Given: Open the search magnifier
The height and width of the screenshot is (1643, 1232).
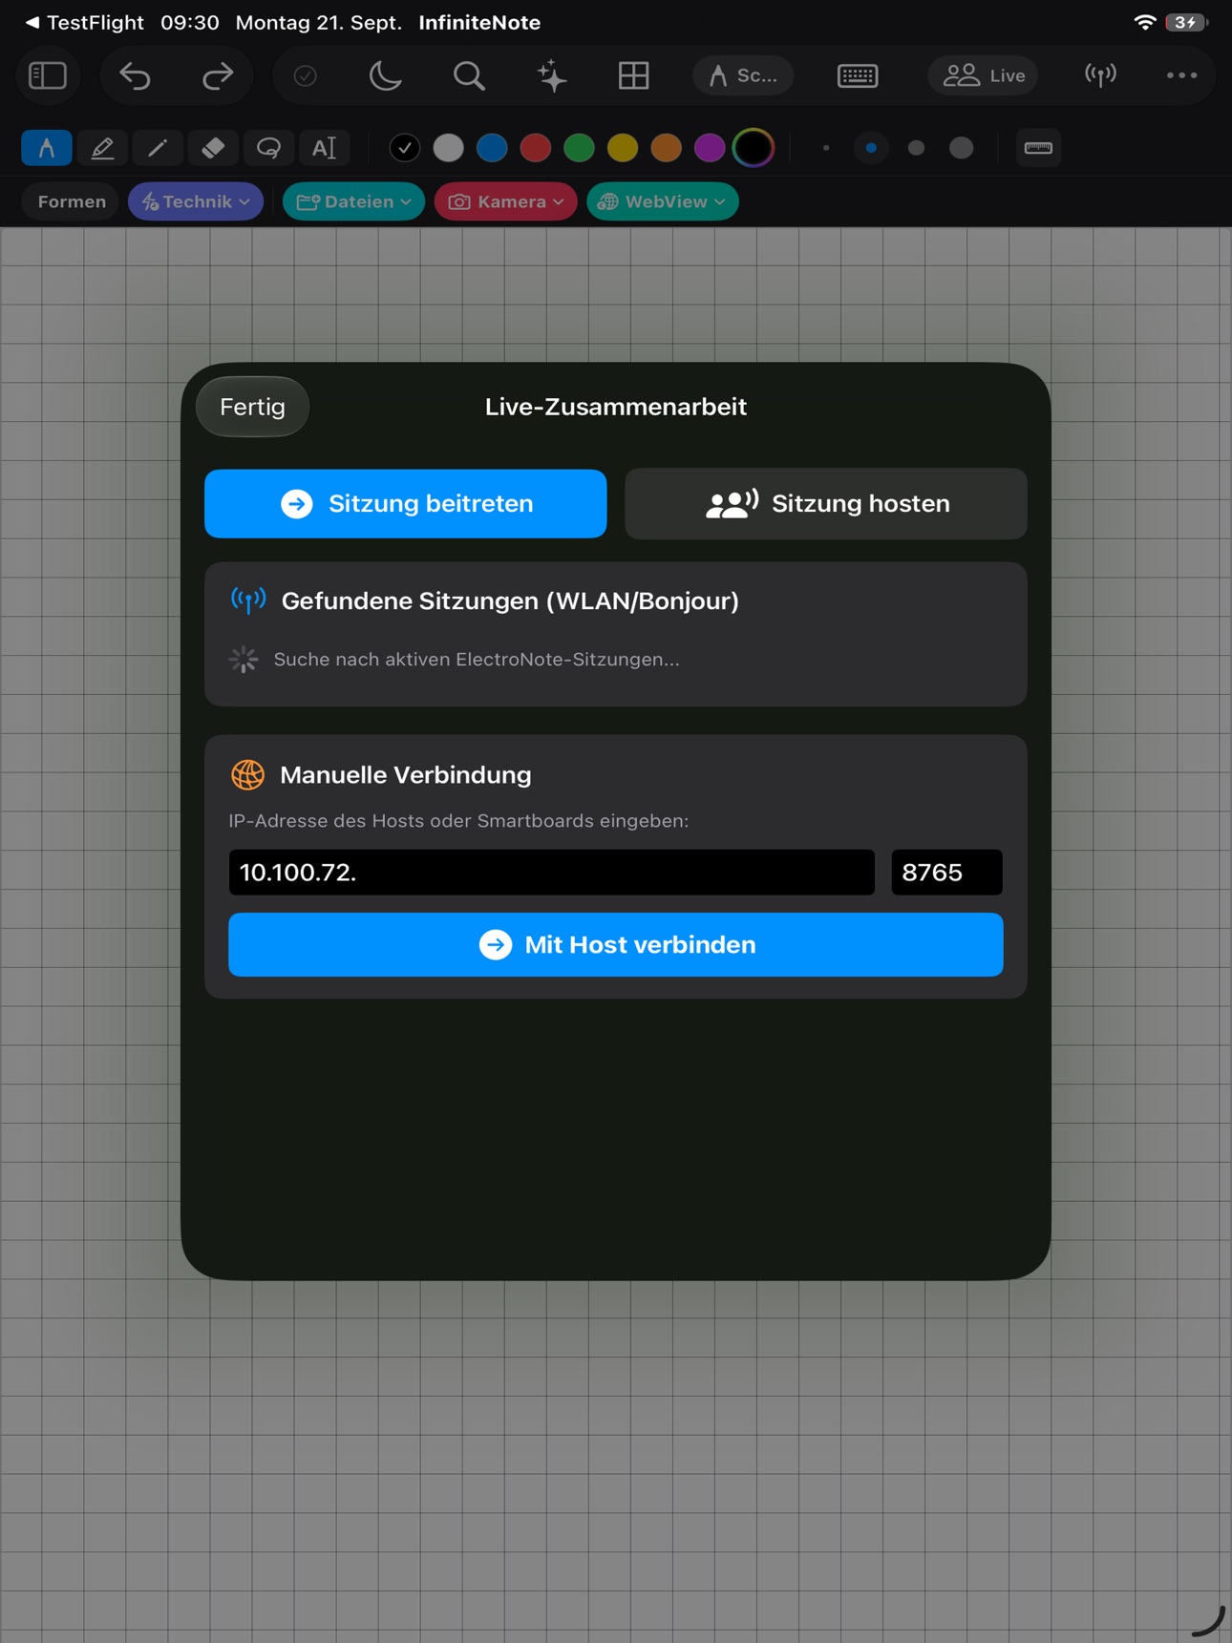Looking at the screenshot, I should point(468,75).
